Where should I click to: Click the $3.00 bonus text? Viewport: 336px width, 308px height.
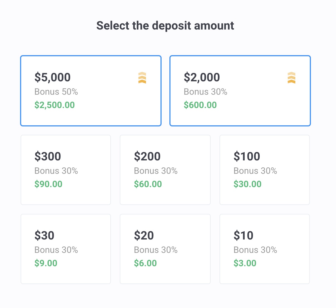245,263
